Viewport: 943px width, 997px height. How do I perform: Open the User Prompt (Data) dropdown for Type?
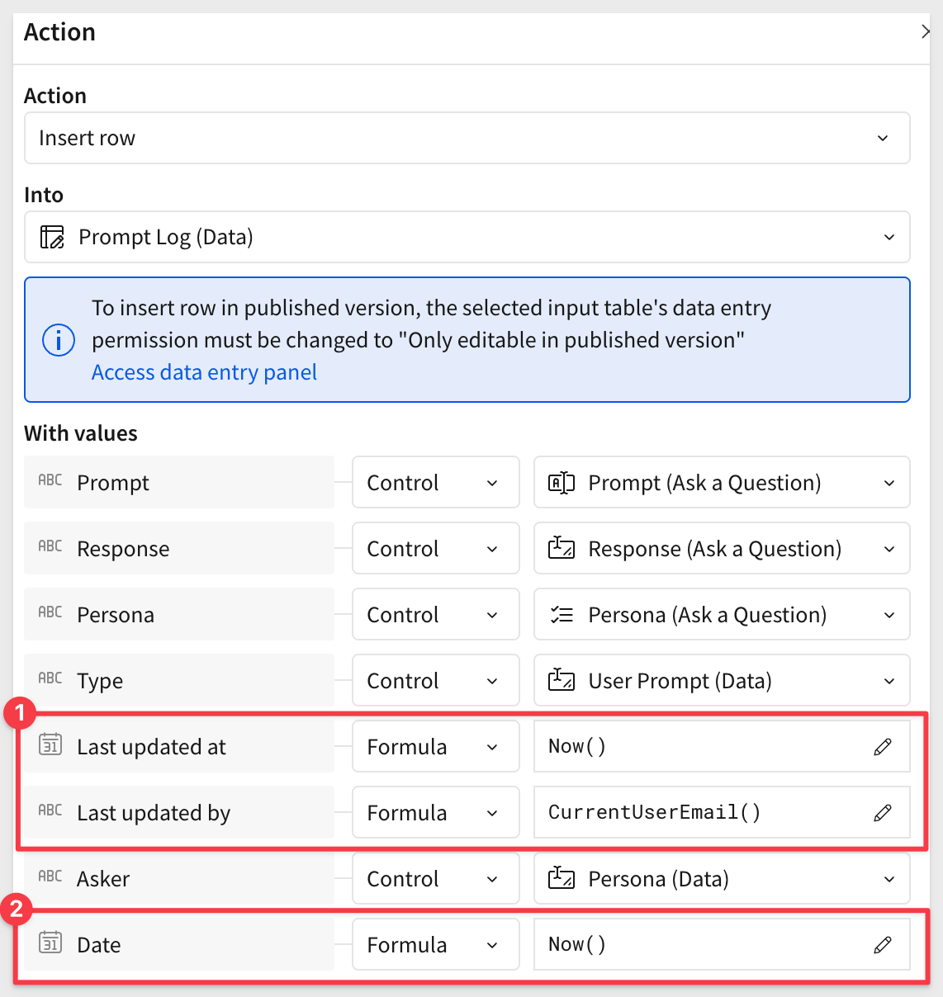coord(722,681)
